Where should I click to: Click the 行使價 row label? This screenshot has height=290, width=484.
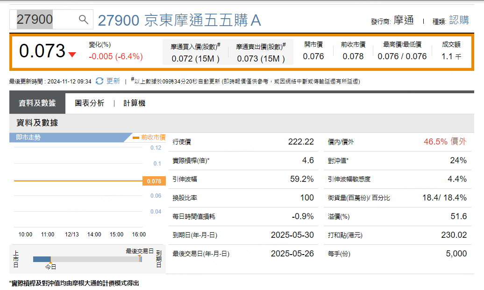click(x=182, y=142)
